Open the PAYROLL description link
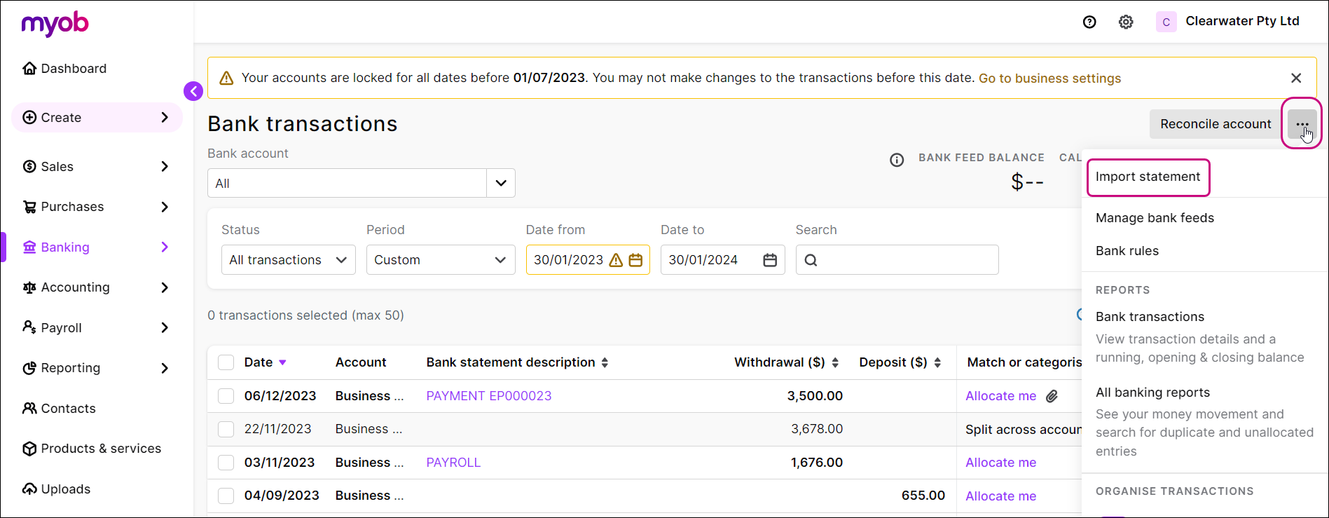Screen dimensions: 1329x518 [453, 463]
